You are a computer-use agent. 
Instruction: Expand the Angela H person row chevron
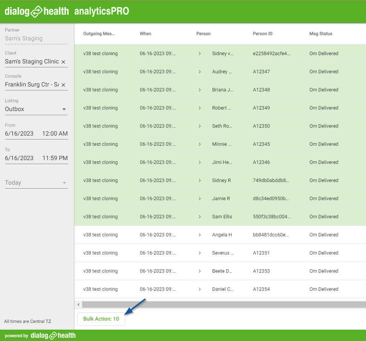pyautogui.click(x=199, y=235)
